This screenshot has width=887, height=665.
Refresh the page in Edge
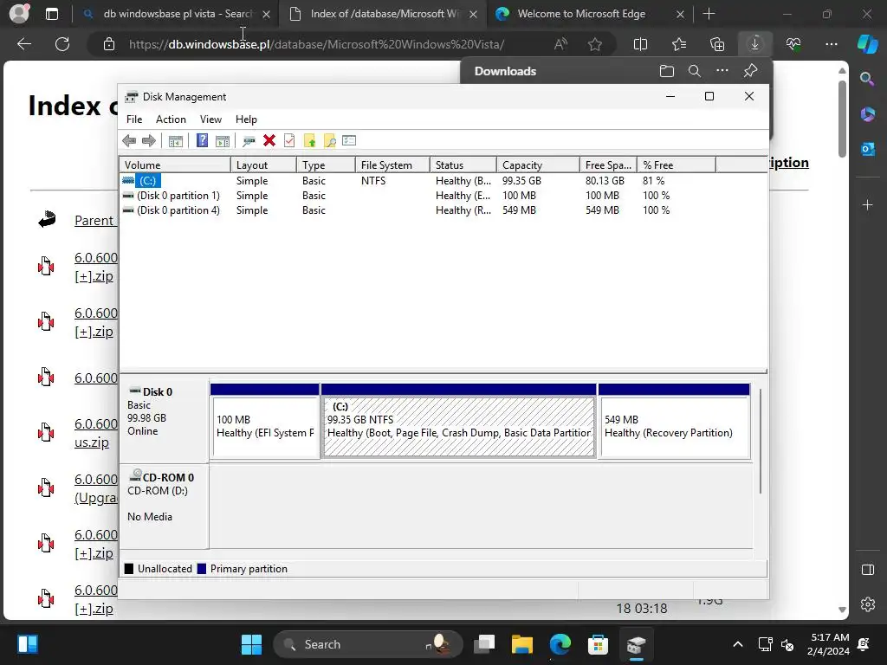[62, 44]
